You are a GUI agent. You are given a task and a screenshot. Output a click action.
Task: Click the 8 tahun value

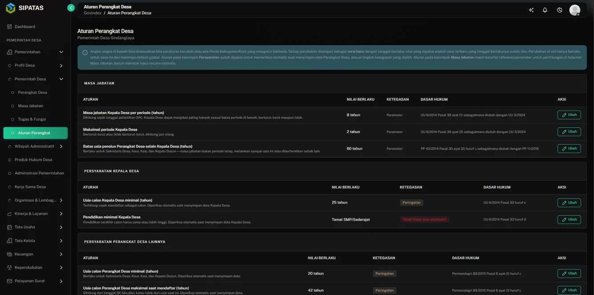[353, 115]
